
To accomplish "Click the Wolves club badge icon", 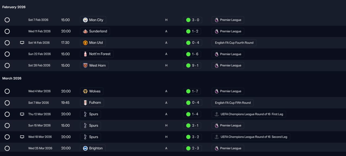I will tap(85, 91).
